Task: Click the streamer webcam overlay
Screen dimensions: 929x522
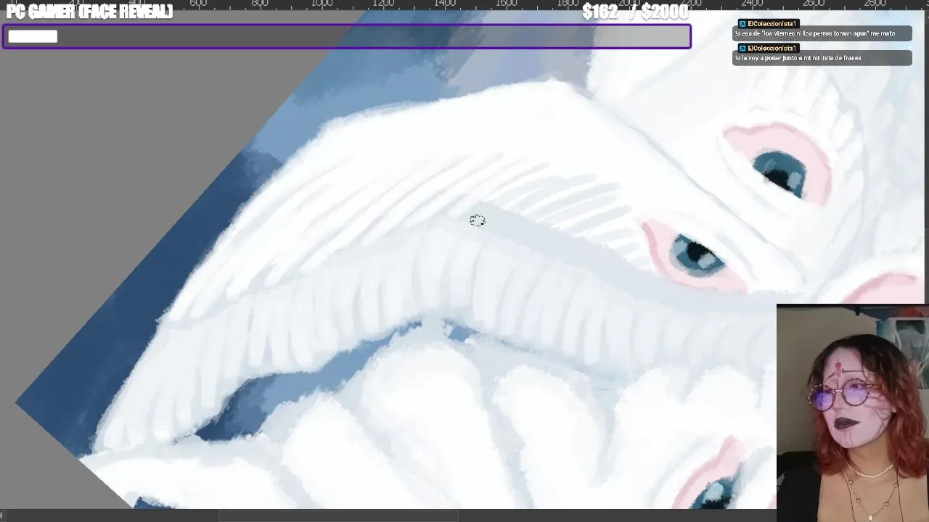Action: pos(853,413)
